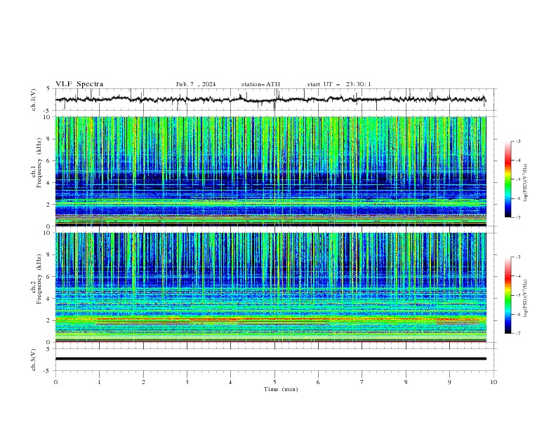Click the ch.3 flat black trace line
The height and width of the screenshot is (429, 556).
[x=270, y=359]
